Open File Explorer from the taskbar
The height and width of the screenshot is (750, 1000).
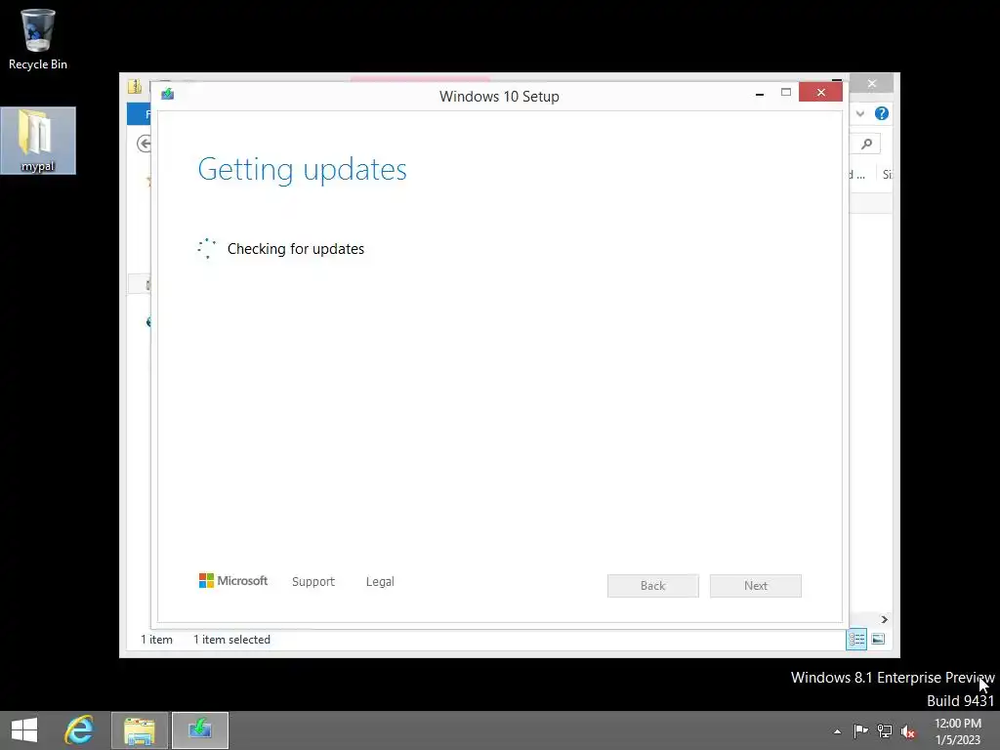pyautogui.click(x=140, y=730)
